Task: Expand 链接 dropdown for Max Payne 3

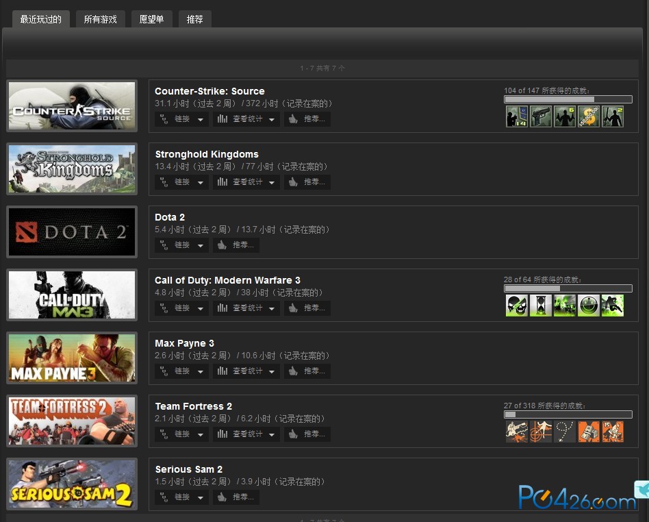Action: coord(182,371)
